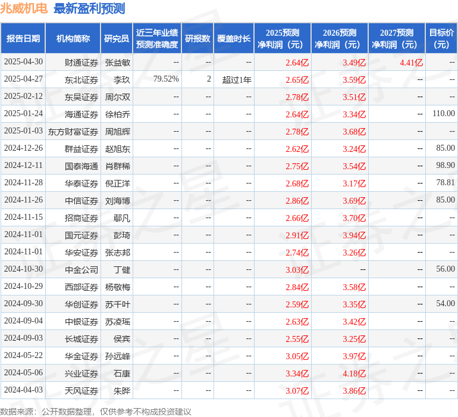Select the 2027预测净利润 column header
The width and height of the screenshot is (458, 417).
tap(397, 38)
